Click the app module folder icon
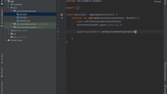 9,1
